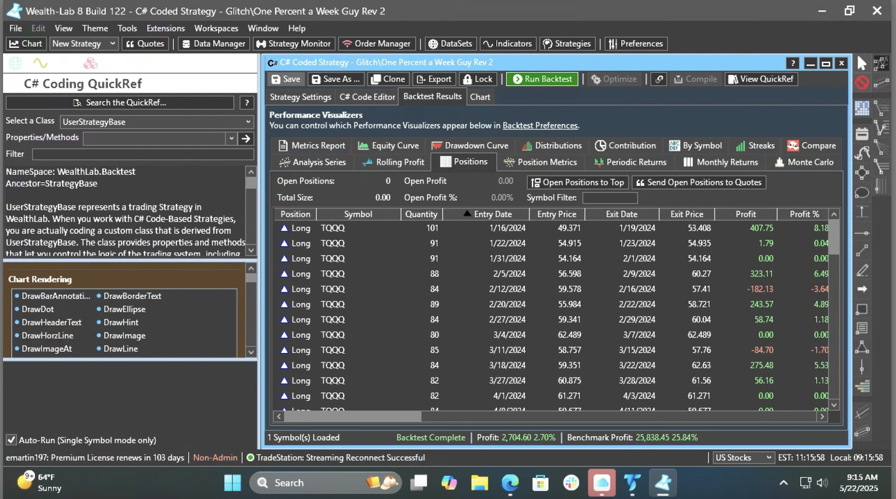Select the blue grid pattern tool
896x499 pixels.
click(862, 108)
